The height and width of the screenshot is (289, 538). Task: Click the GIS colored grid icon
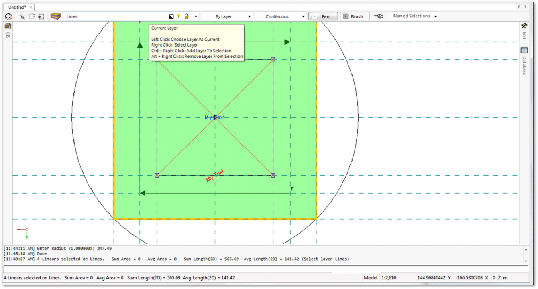point(8,26)
